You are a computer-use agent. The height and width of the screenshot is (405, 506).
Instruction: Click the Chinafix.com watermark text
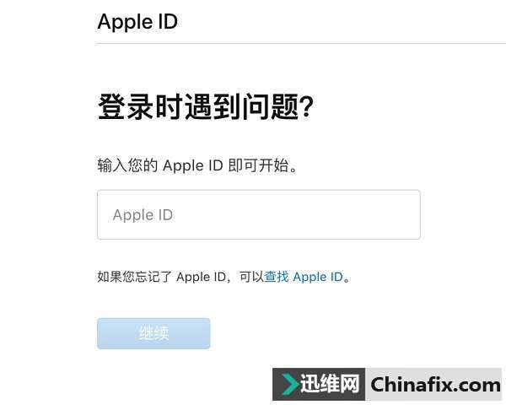pos(436,385)
